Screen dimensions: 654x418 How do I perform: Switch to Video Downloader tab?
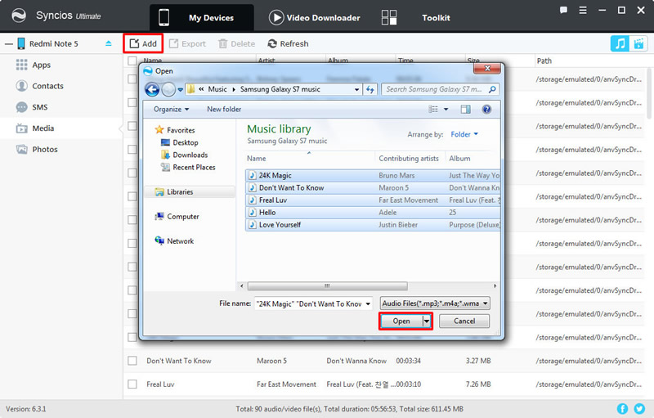pyautogui.click(x=315, y=17)
